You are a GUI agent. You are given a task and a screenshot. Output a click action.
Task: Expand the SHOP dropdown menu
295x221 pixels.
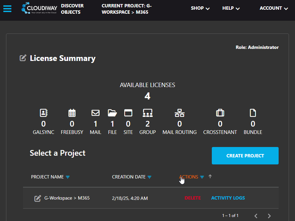[200, 8]
